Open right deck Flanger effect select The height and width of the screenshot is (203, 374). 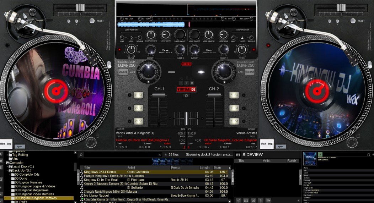click(x=209, y=51)
